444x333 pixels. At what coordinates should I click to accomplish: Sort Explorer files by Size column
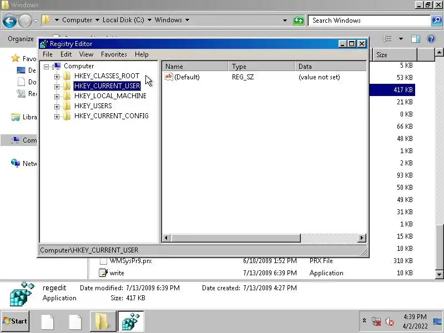[x=395, y=54]
